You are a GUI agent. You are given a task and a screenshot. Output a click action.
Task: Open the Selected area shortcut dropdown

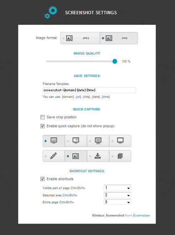point(118,195)
